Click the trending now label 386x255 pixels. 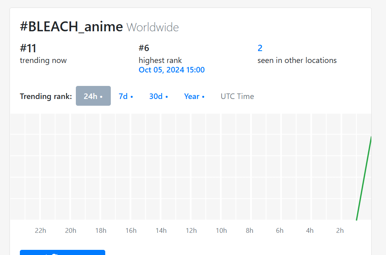coord(43,60)
